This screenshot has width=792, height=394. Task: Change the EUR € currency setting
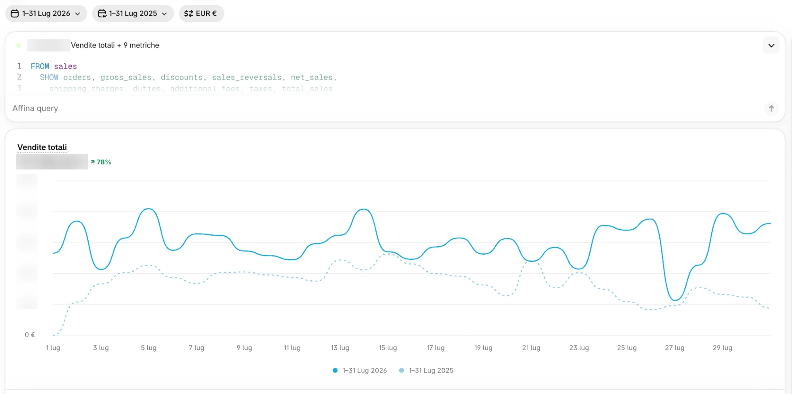(x=201, y=13)
